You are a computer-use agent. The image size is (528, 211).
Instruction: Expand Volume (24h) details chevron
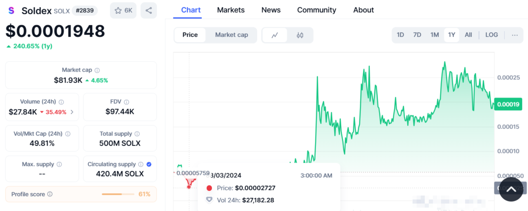[72, 112]
